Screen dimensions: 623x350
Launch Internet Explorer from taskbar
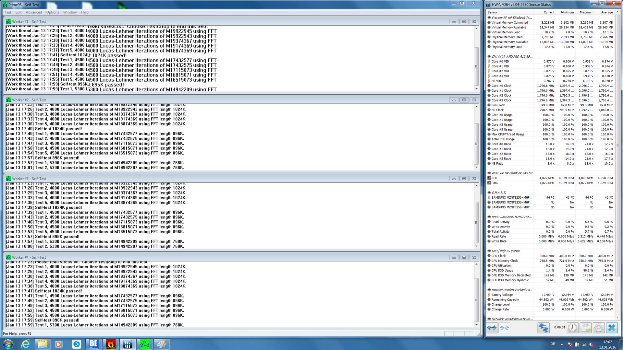pyautogui.click(x=25, y=344)
